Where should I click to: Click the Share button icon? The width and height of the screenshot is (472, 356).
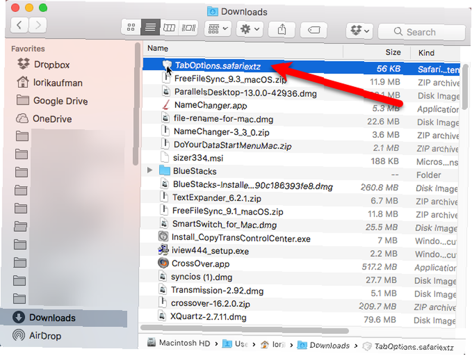click(x=282, y=30)
